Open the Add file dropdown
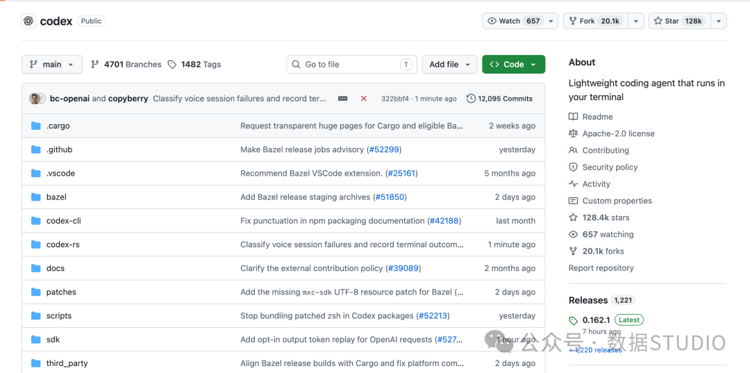 pyautogui.click(x=449, y=64)
